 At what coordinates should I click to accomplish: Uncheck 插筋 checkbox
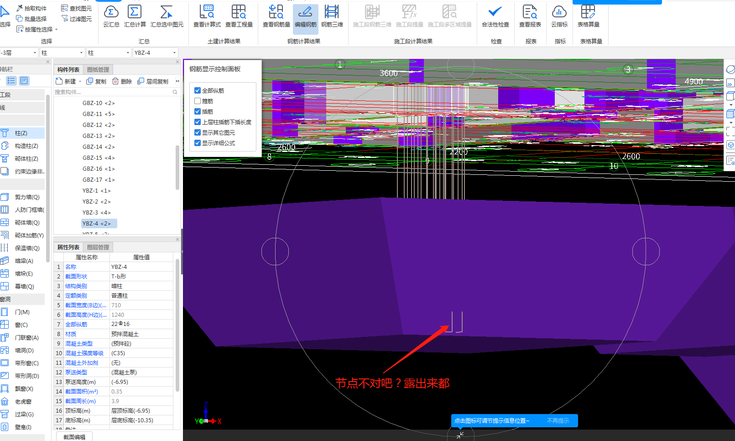point(198,111)
